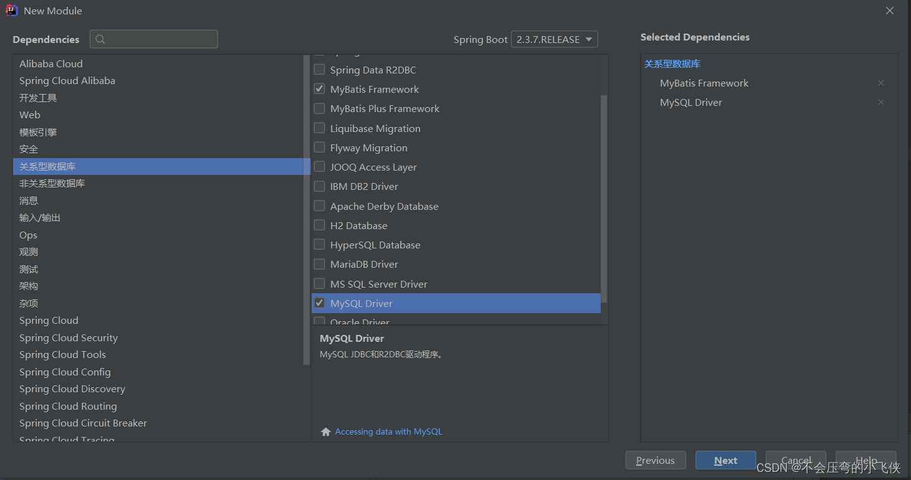This screenshot has height=480, width=911.
Task: Click the 关系型数据库 header in Selected Dependencies
Action: [x=672, y=64]
